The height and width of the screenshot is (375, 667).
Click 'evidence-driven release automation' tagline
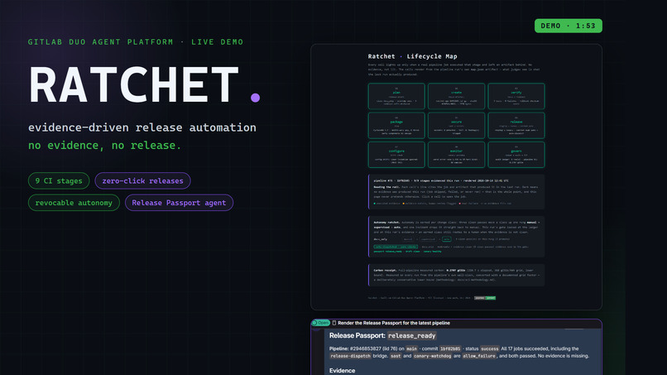coord(142,127)
